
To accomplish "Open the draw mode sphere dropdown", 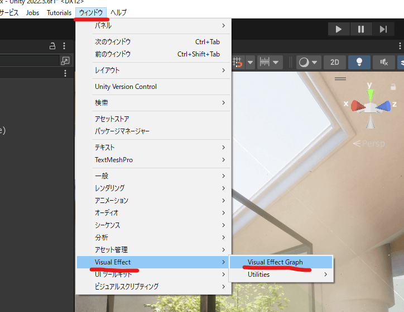I will click(307, 62).
